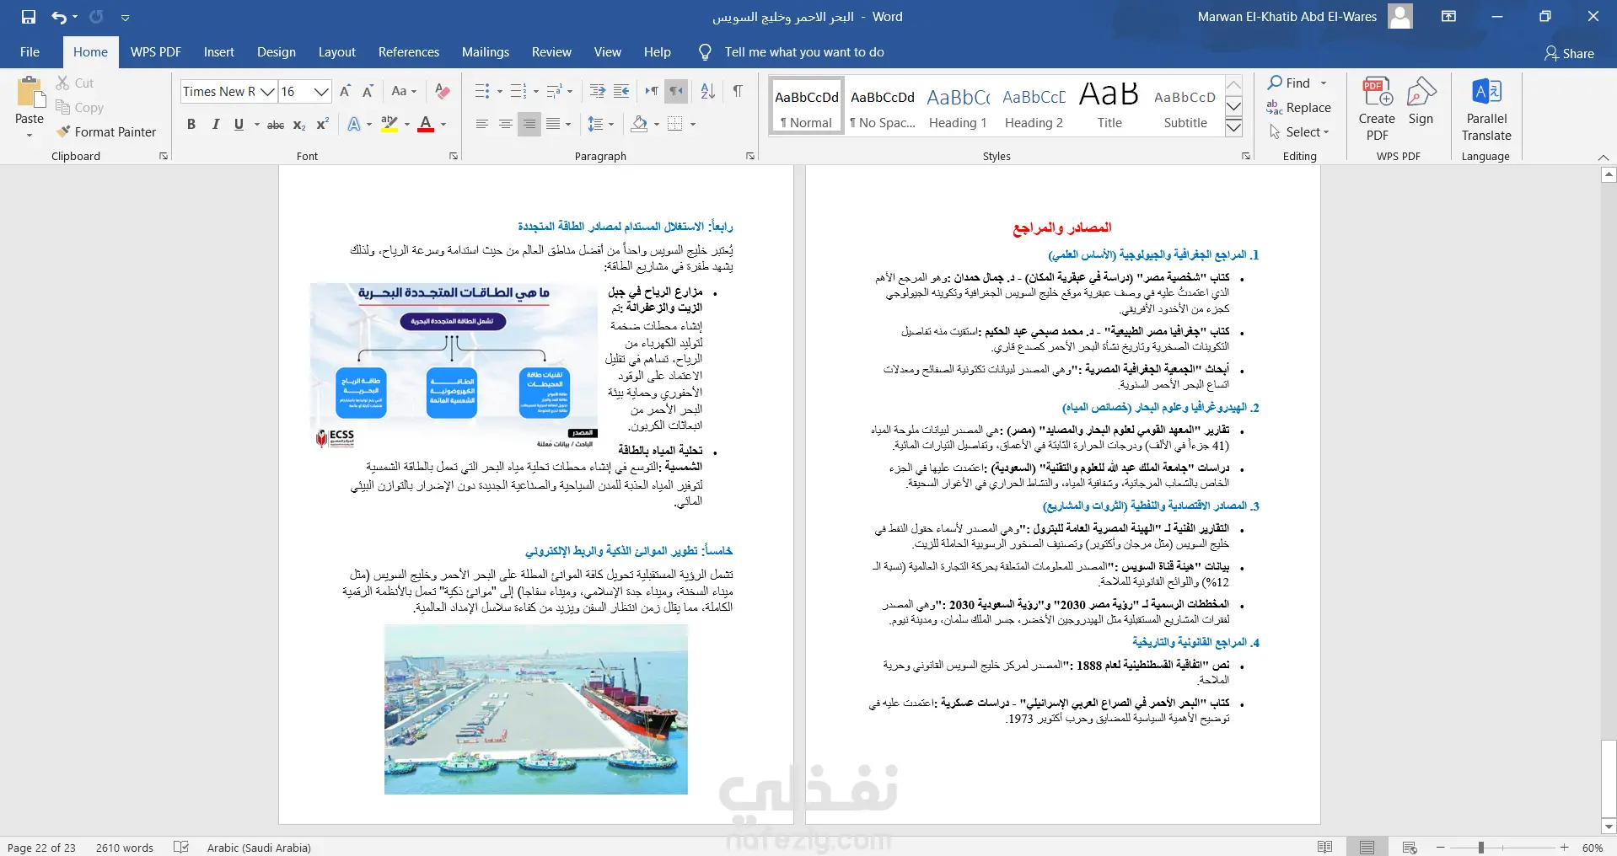The image size is (1617, 856).
Task: Click the Share button
Action: click(x=1569, y=53)
